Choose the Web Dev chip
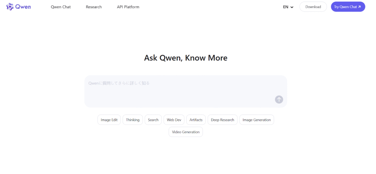 [x=174, y=120]
